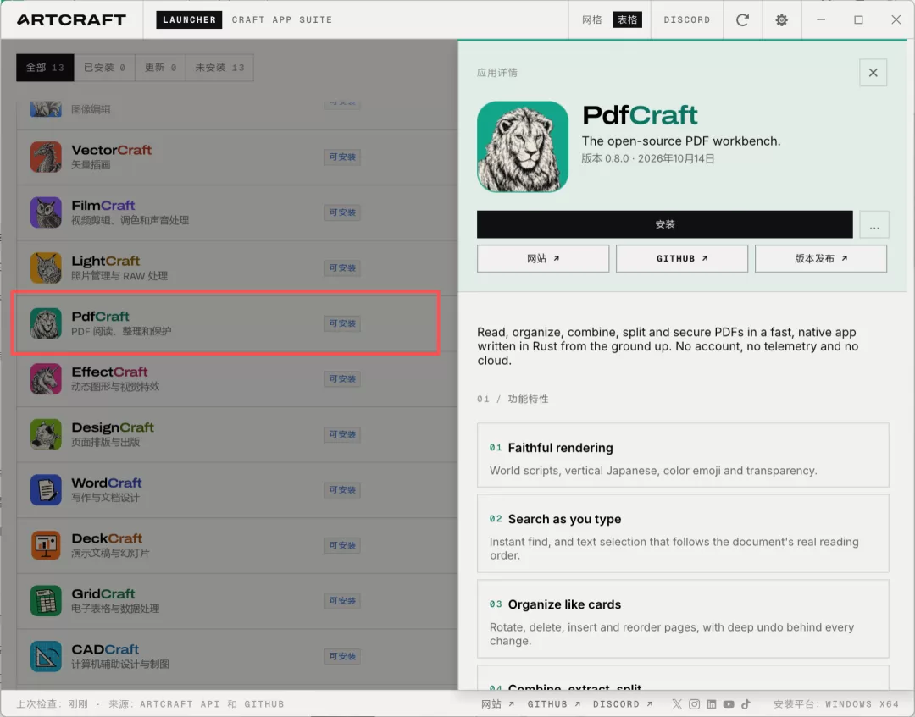Click the DeckCraft presentation icon
The width and height of the screenshot is (915, 717).
46,545
